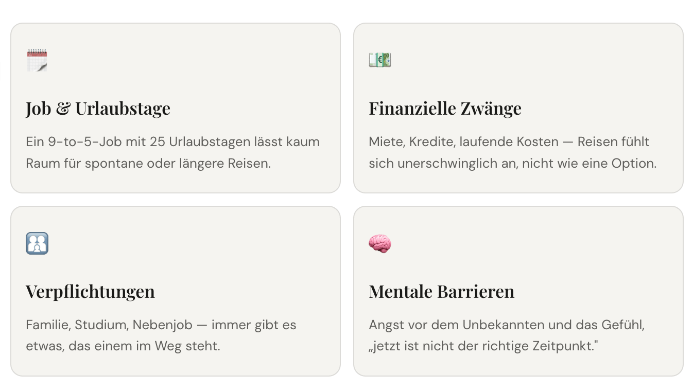Click the 'Familie, Studium, Nebenjob' description

pos(161,335)
